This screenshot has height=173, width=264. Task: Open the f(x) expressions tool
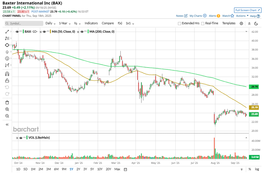120,23
